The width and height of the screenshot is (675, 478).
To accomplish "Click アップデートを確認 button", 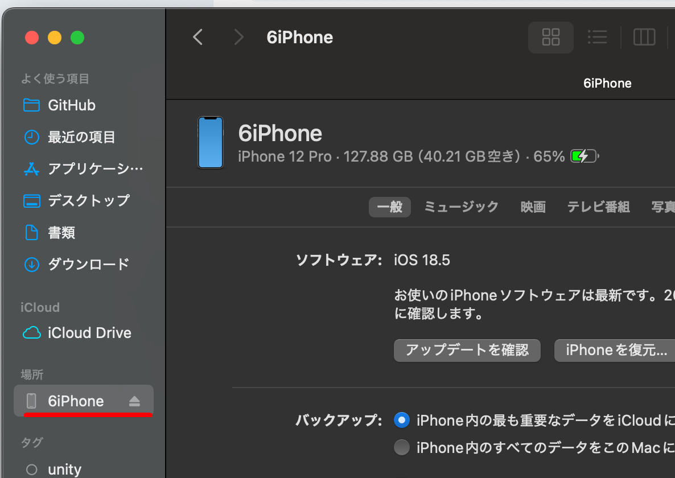I will click(467, 350).
